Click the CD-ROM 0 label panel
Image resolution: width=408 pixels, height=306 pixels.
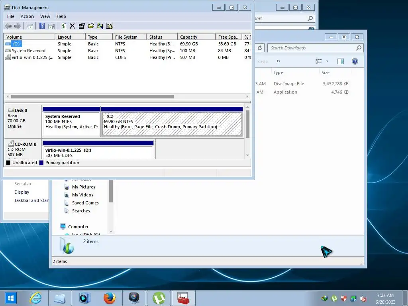(x=23, y=149)
